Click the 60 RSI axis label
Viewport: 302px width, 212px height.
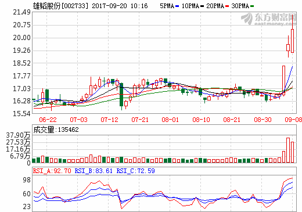(x=27, y=194)
